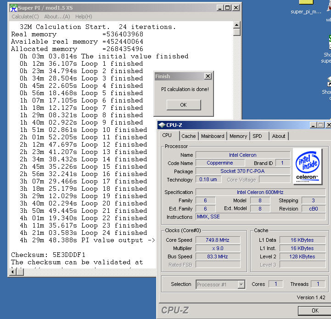
Task: Click the Super PI title bar icon
Action: pyautogui.click(x=13, y=8)
